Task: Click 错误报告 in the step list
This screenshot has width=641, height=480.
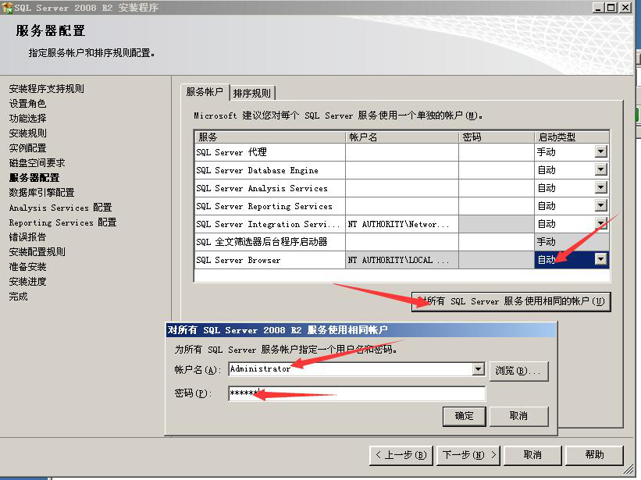Action: 28,237
